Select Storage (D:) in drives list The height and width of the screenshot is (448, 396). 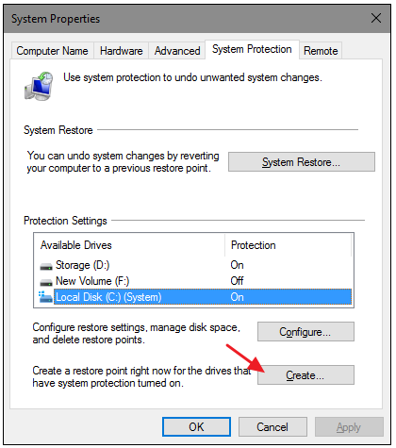(x=193, y=265)
